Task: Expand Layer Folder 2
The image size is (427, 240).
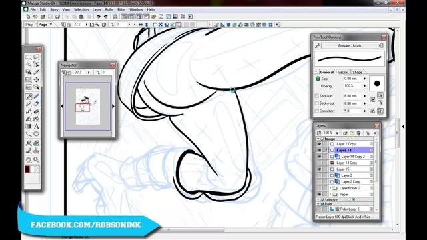Action: tap(330, 188)
